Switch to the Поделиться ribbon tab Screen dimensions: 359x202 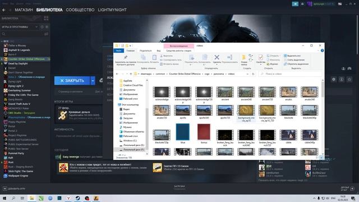pos(145,50)
